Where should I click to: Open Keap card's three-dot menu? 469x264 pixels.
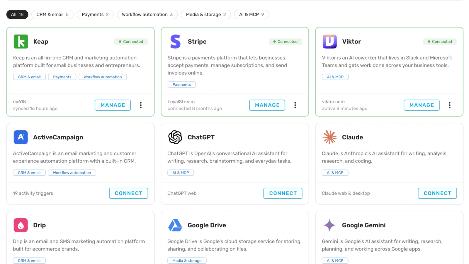(x=141, y=105)
